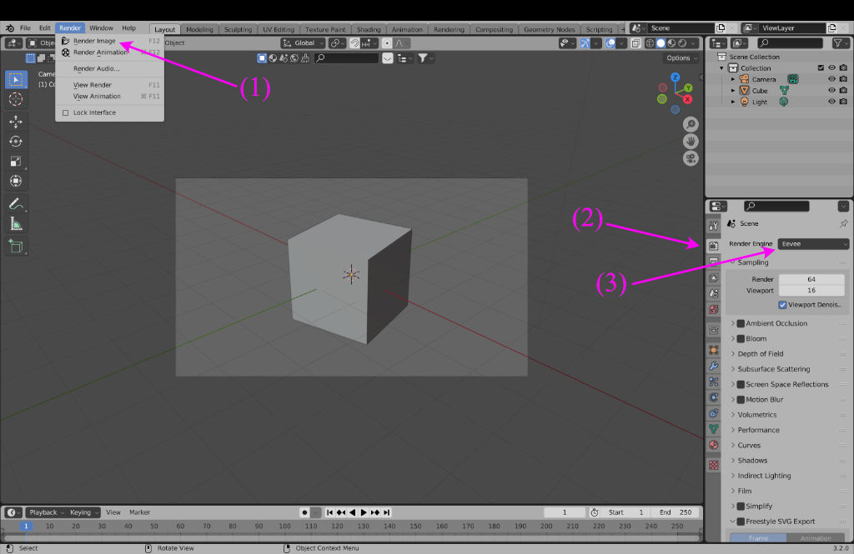854x554 pixels.
Task: Open the Render properties tab icon
Action: 713,246
